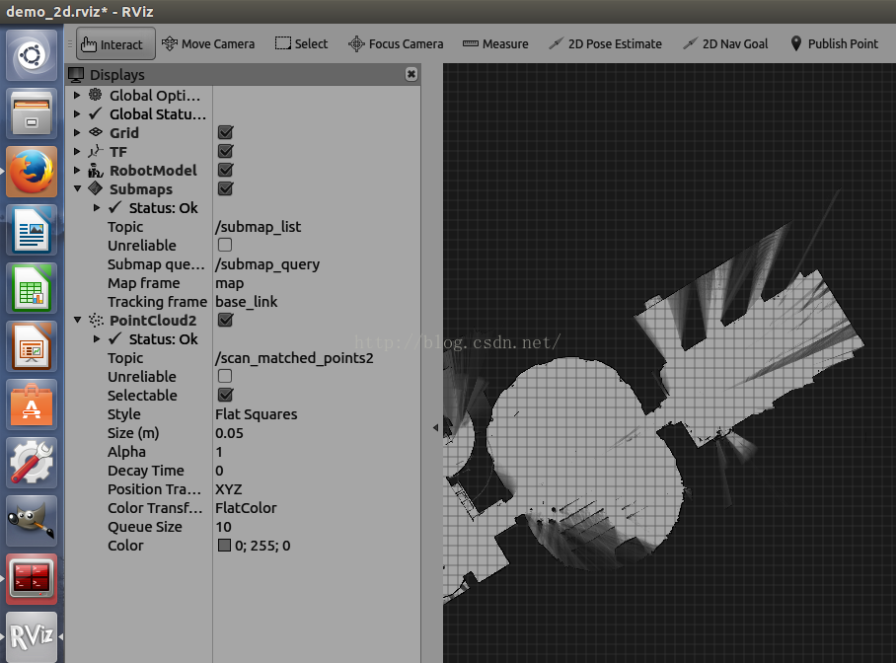Uncheck the Selectable checkbox
896x663 pixels.
pos(226,395)
